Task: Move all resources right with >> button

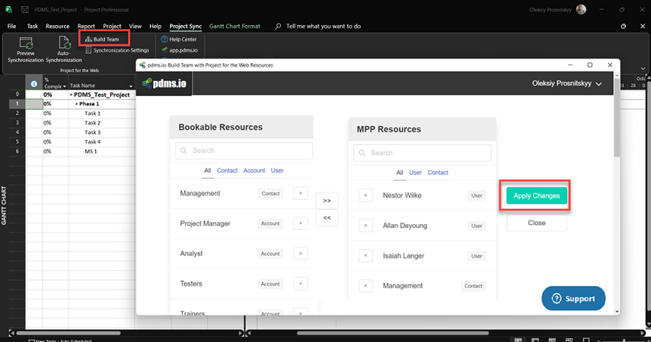Action: pyautogui.click(x=327, y=201)
